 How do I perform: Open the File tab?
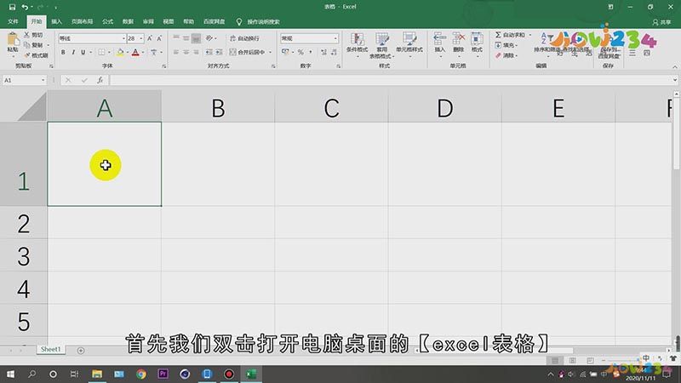point(13,21)
